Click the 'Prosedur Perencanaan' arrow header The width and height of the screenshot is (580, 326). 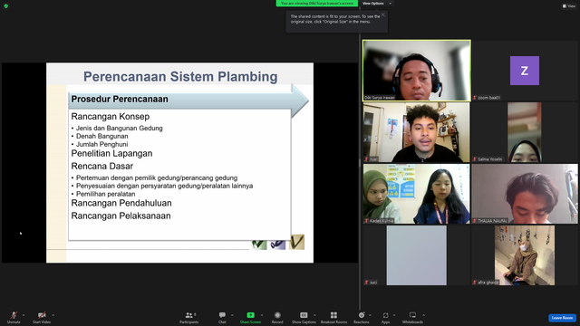point(188,100)
